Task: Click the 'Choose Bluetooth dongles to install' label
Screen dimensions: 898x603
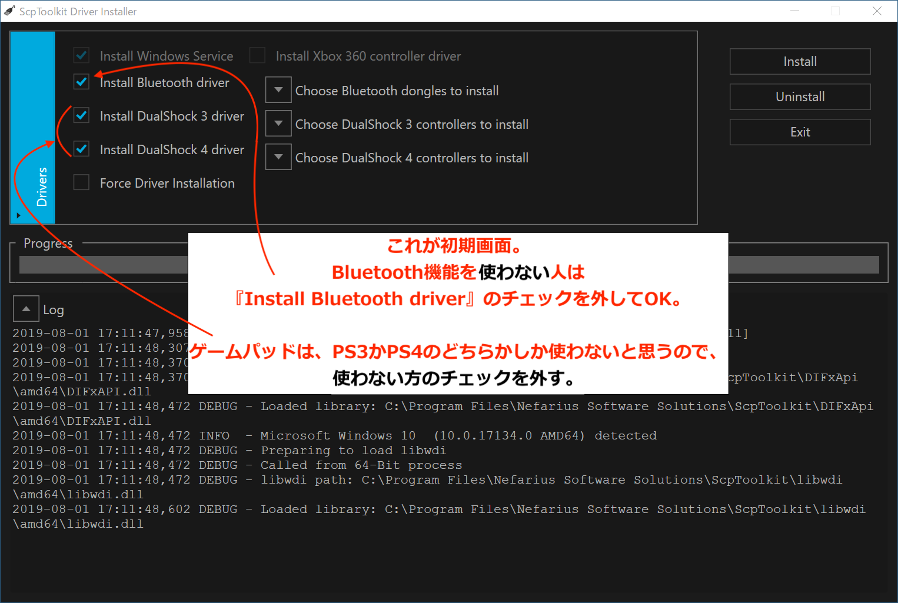Action: (397, 91)
